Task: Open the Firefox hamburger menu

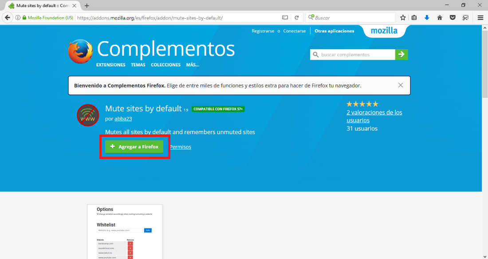Action: click(480, 18)
